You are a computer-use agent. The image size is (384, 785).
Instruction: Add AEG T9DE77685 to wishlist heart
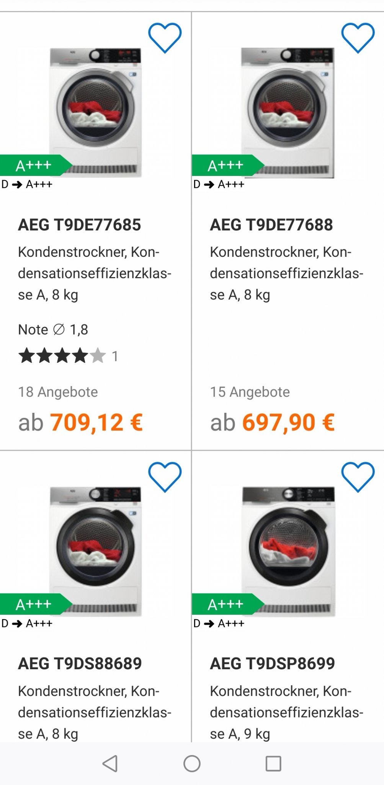[x=165, y=38]
